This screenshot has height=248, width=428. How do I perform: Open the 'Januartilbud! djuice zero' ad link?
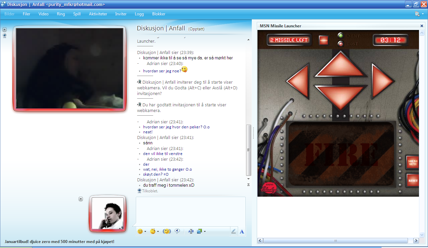coord(60,241)
